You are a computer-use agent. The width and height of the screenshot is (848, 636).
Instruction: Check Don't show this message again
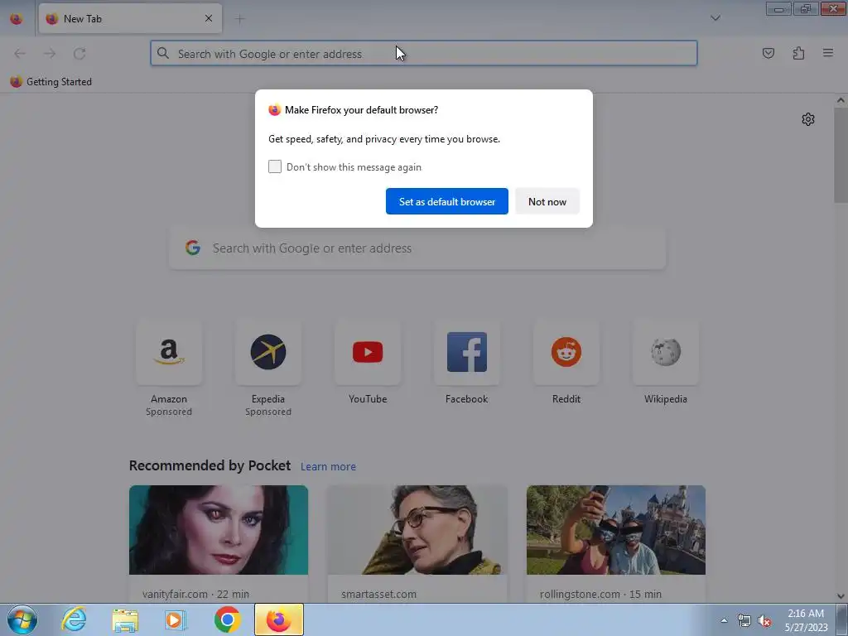click(x=275, y=166)
